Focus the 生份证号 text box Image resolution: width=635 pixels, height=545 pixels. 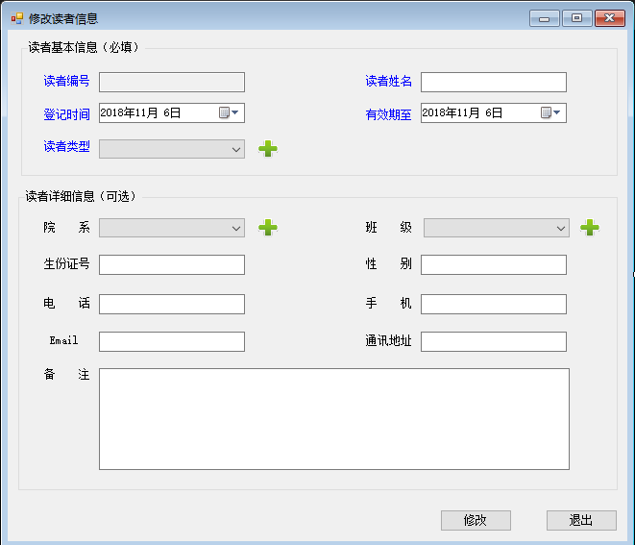[x=172, y=264]
